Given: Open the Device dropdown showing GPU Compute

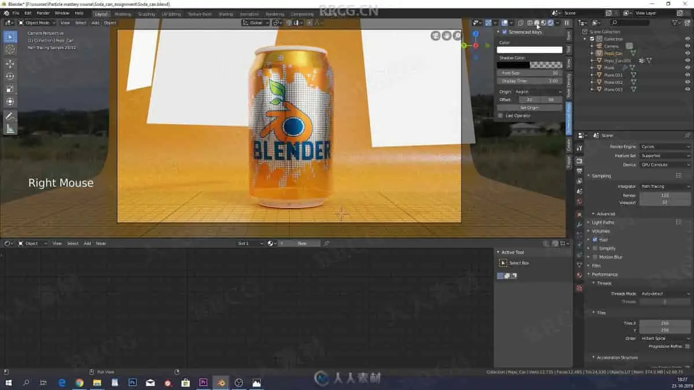Looking at the screenshot, I should coord(665,165).
